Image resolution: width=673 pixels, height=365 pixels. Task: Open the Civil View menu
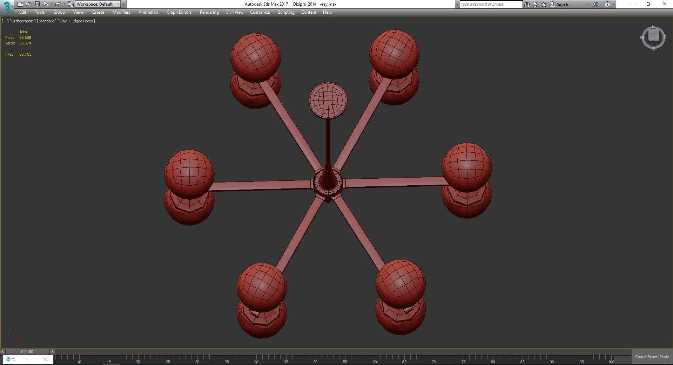pyautogui.click(x=234, y=12)
